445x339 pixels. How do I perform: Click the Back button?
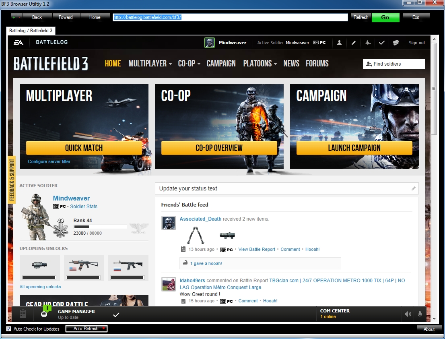pyautogui.click(x=37, y=17)
